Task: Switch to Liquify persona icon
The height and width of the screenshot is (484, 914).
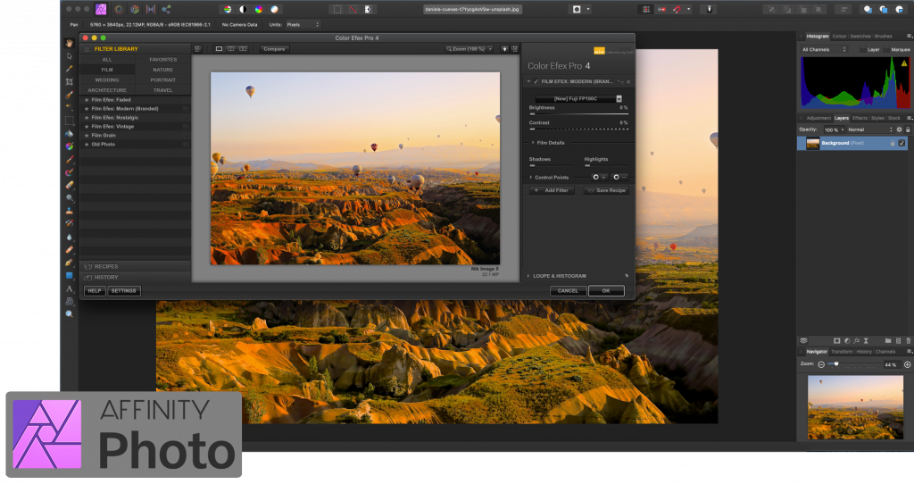Action: (119, 9)
